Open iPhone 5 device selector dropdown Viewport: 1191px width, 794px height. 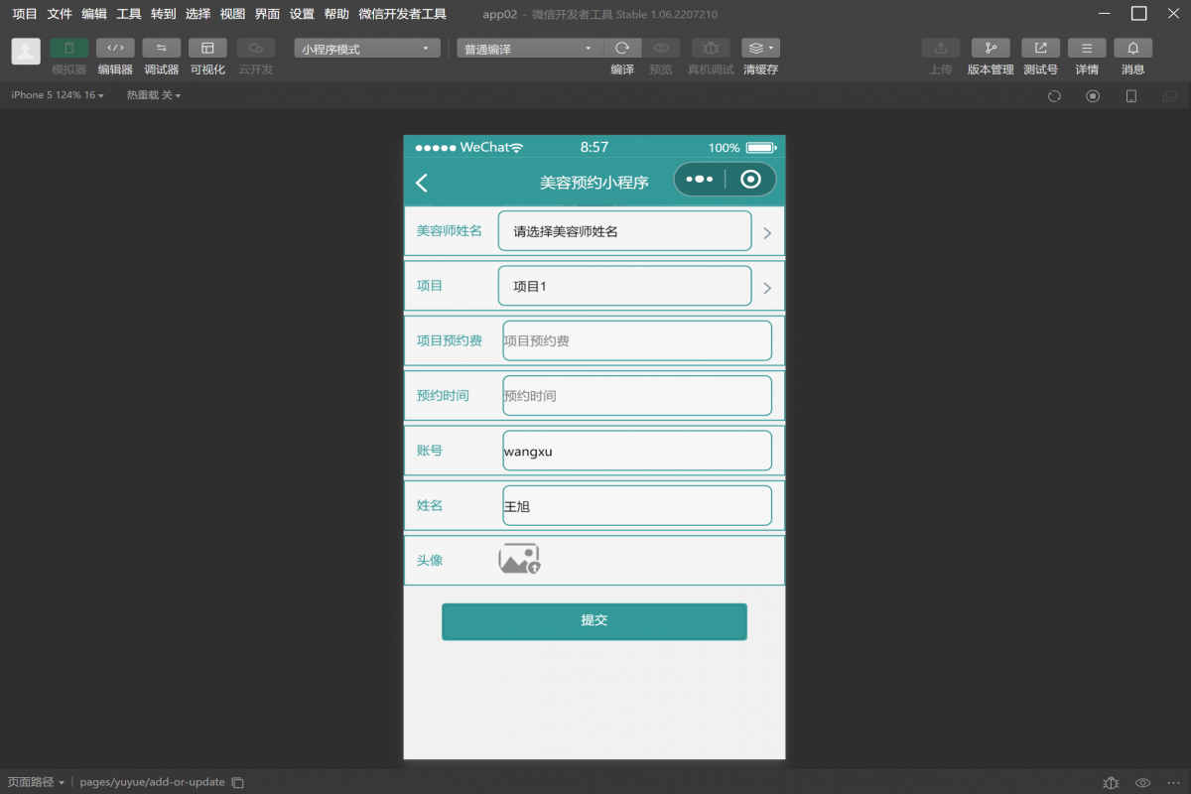click(x=58, y=95)
